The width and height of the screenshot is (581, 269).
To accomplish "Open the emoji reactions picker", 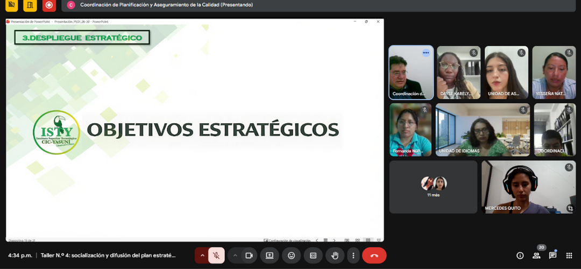I will (x=291, y=256).
